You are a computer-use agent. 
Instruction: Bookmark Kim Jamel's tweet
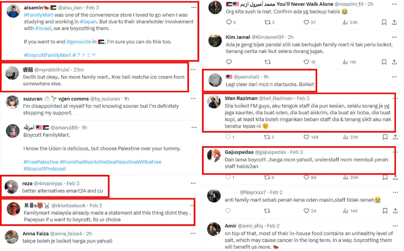pyautogui.click(x=384, y=62)
